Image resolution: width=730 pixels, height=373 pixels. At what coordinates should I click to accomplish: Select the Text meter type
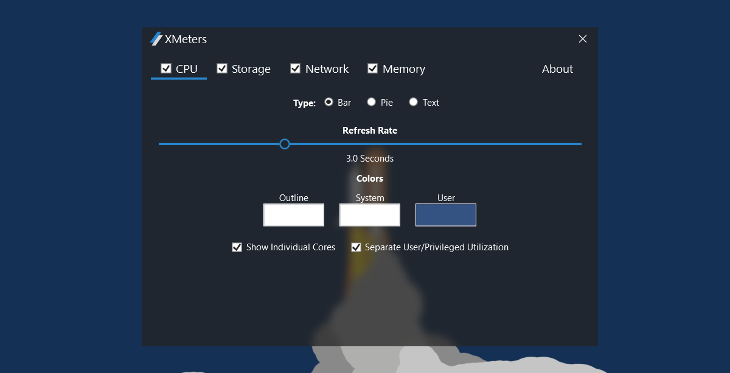click(414, 102)
